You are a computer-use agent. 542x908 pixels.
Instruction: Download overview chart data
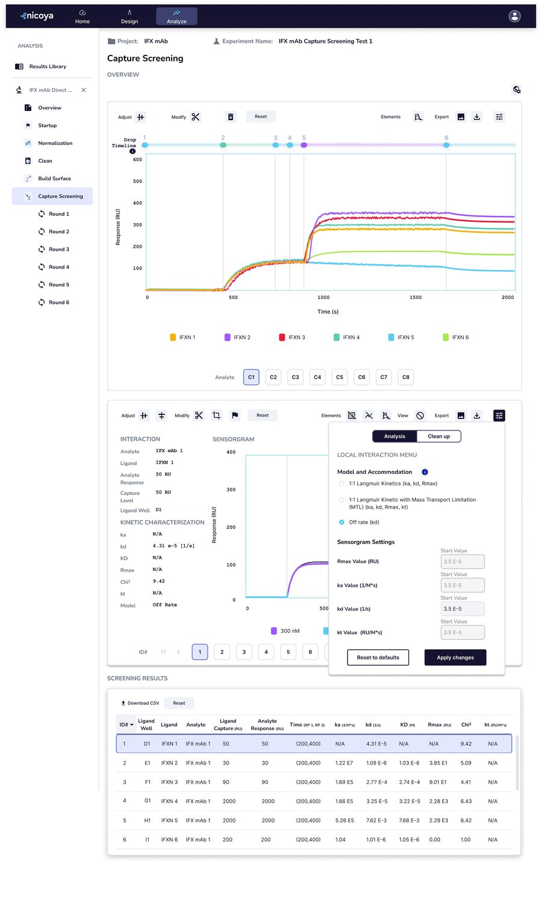pyautogui.click(x=477, y=117)
